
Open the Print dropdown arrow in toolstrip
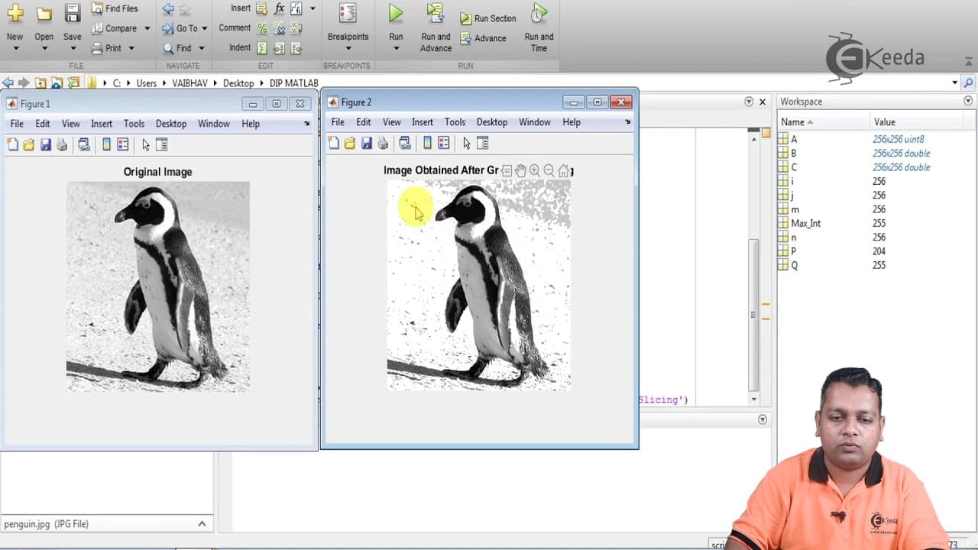tap(131, 48)
